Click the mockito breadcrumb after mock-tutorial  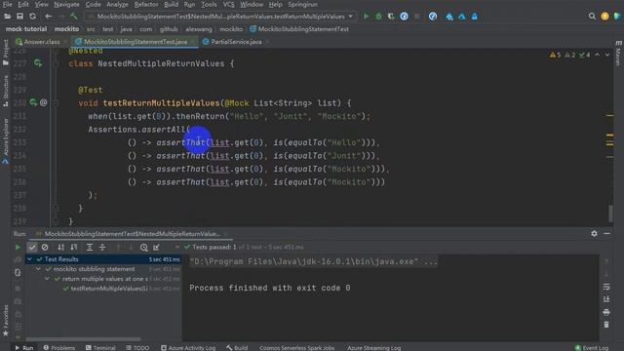pyautogui.click(x=66, y=29)
